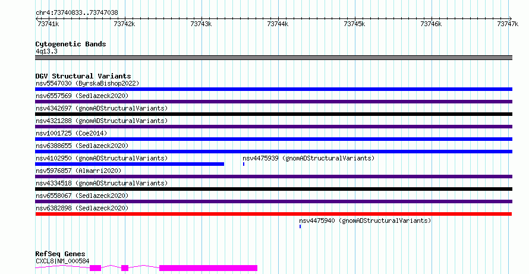Click the 4q13.3 cytogenetic band label
This screenshot has width=529, height=274.
click(46, 51)
